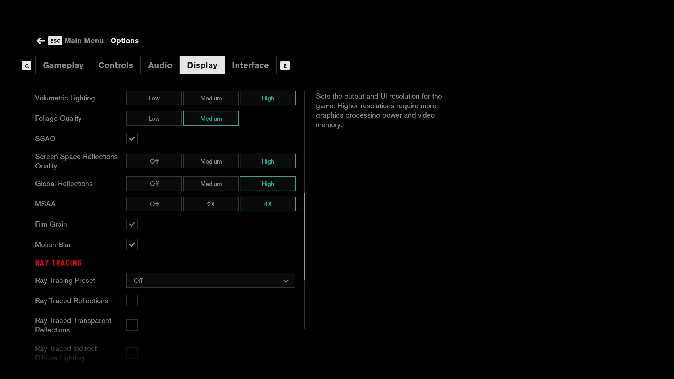The image size is (674, 379).
Task: Click the back arrow icon
Action: click(40, 41)
